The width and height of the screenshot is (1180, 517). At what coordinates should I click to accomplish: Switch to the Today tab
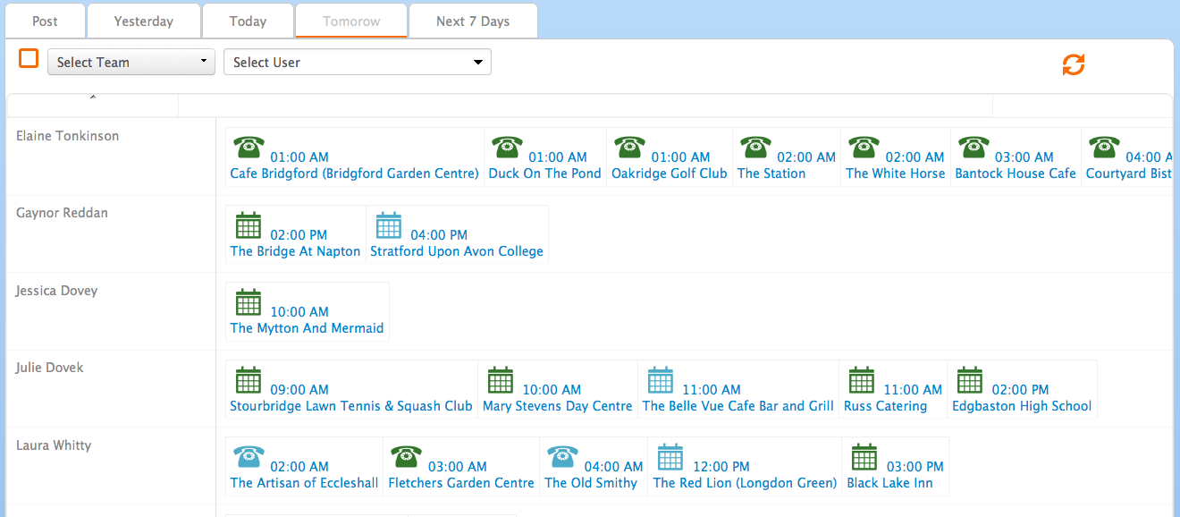coord(248,21)
